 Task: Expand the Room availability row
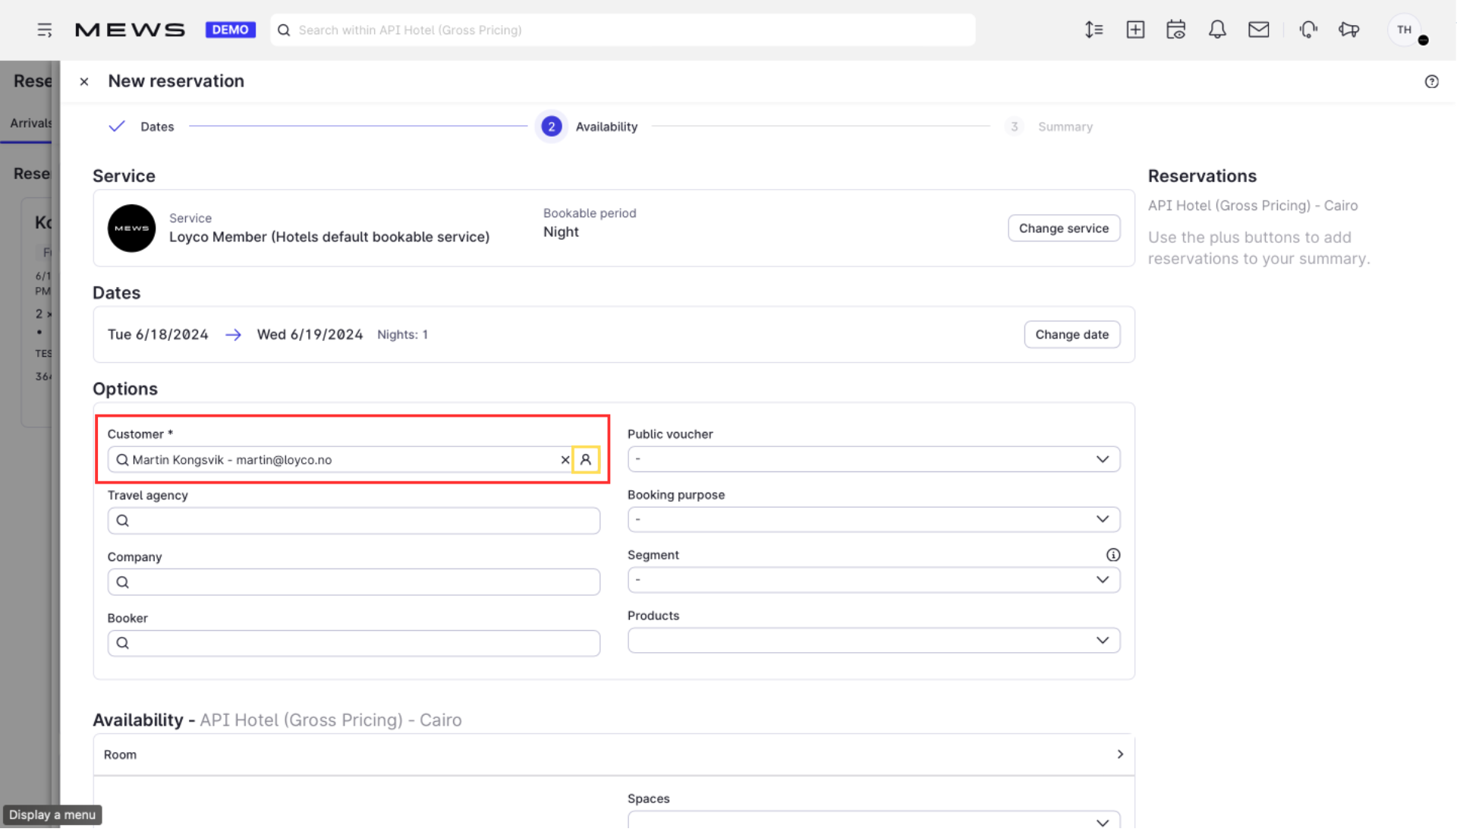614,755
